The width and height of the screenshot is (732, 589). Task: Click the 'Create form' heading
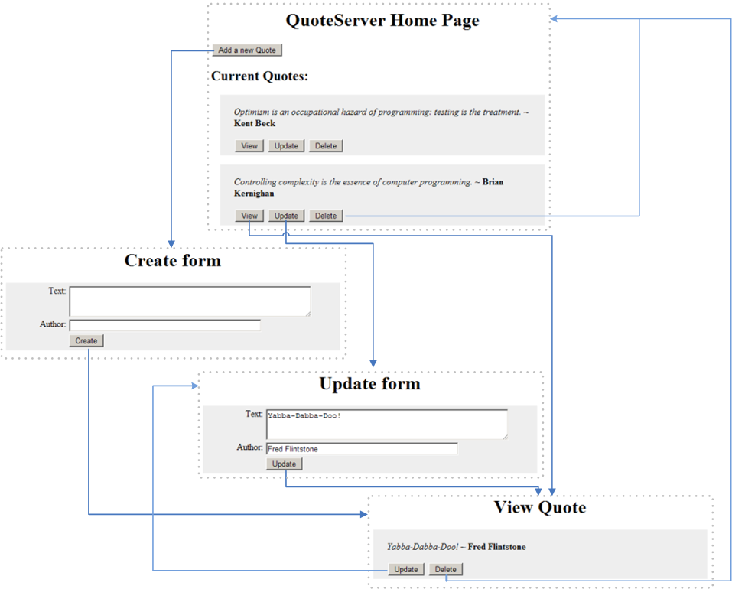(173, 260)
